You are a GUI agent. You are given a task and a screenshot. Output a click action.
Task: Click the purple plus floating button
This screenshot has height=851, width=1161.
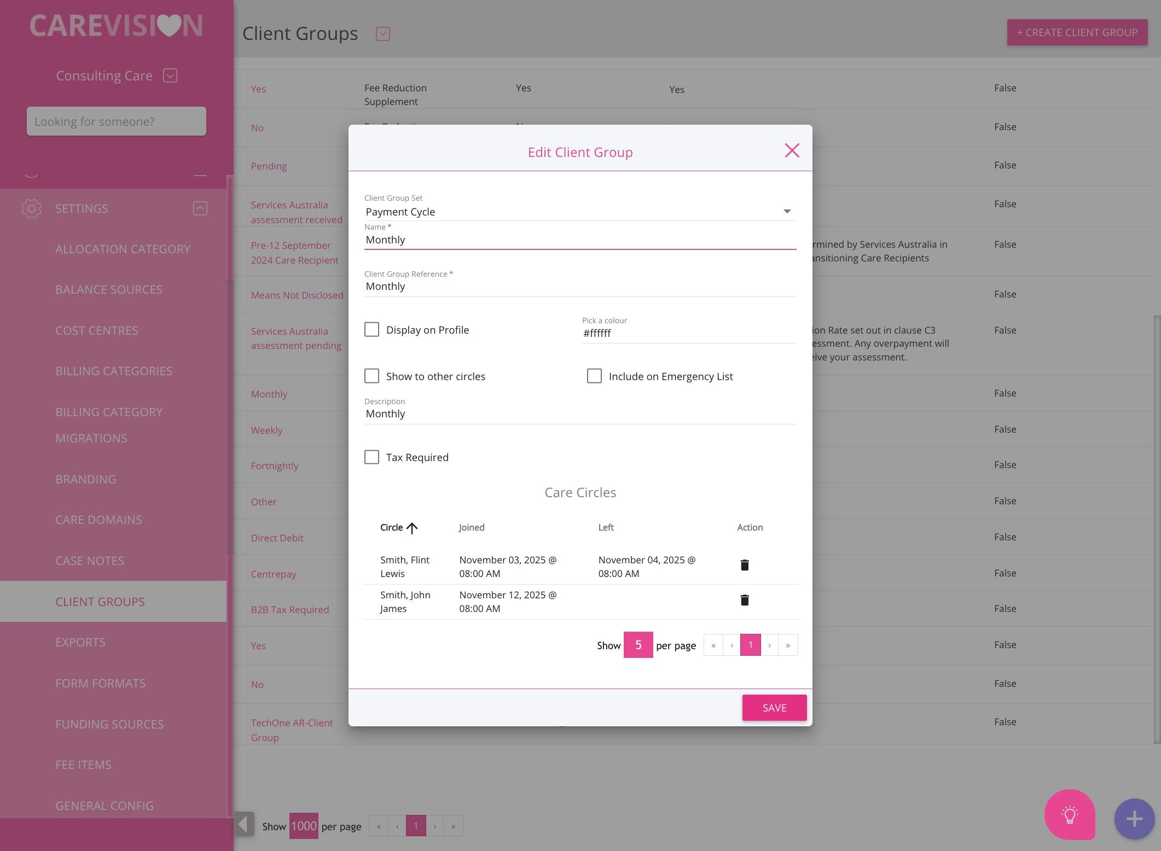[x=1134, y=819]
